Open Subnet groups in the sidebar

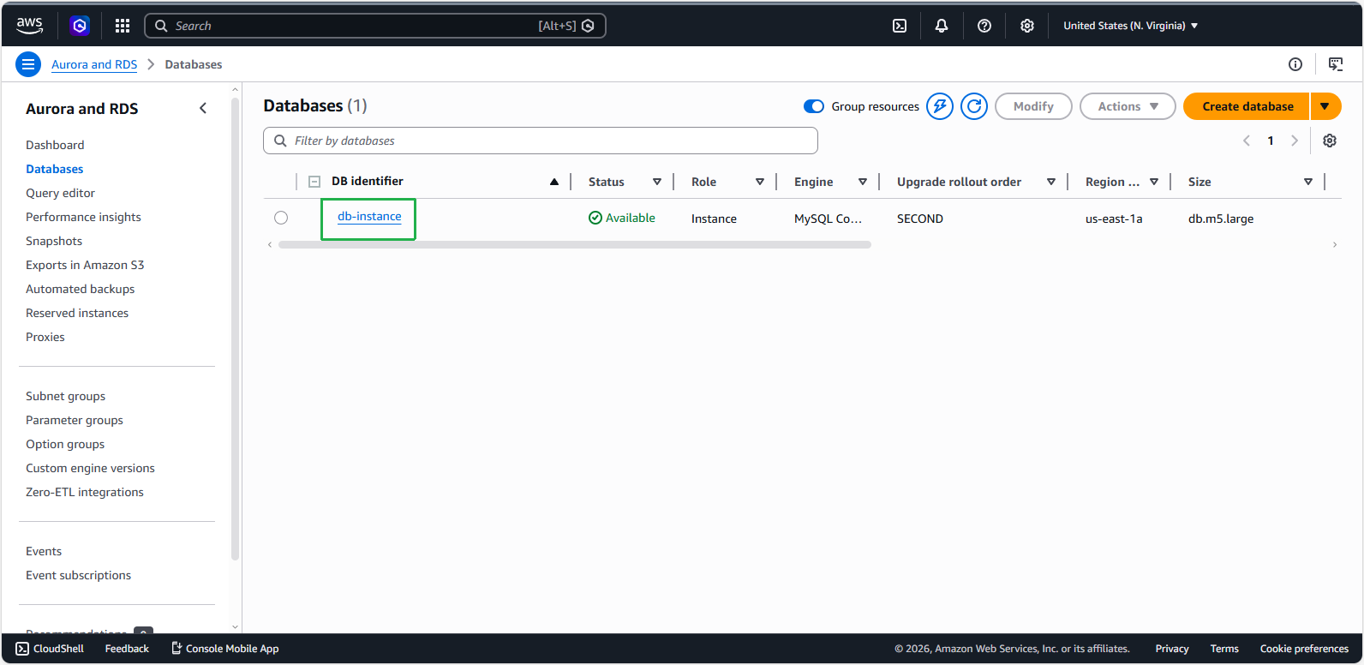coord(65,396)
